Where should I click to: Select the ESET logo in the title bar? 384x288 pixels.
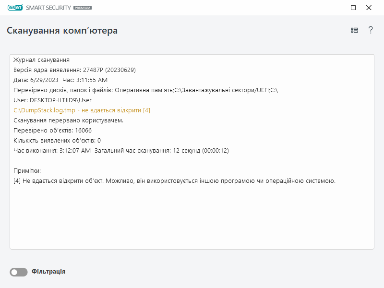pos(14,8)
